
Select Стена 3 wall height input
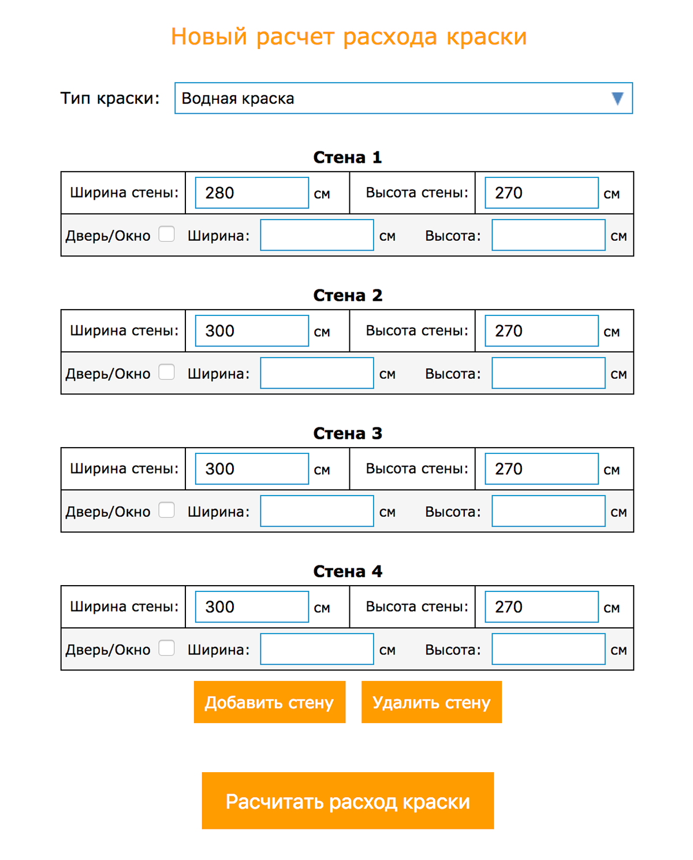pyautogui.click(x=542, y=469)
